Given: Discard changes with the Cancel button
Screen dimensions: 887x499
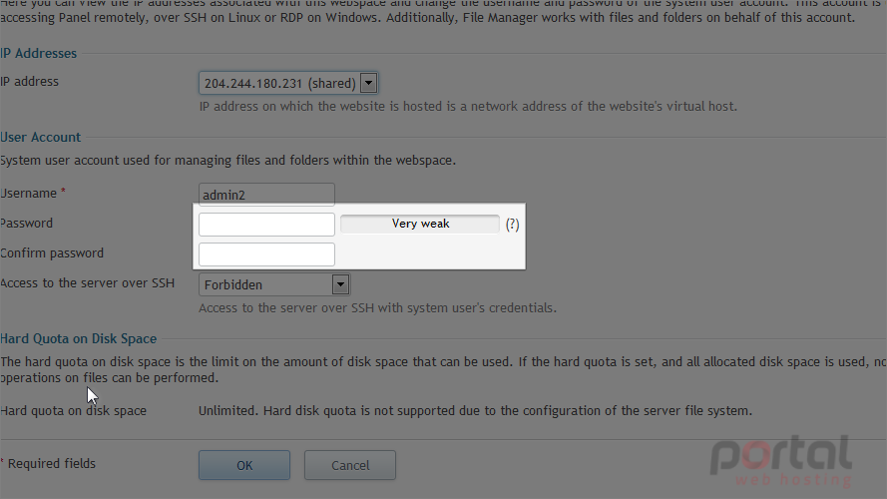Looking at the screenshot, I should [x=350, y=465].
